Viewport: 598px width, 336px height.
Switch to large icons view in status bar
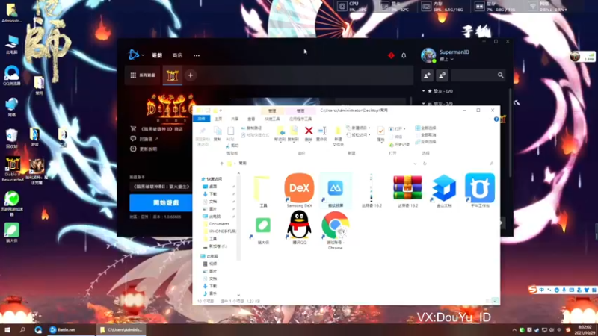coord(495,301)
